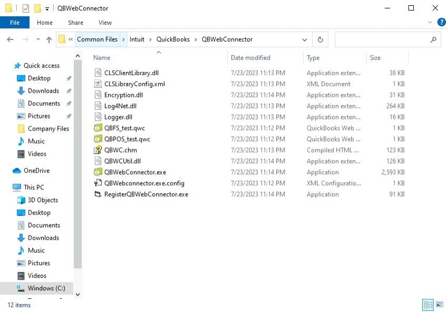Click the QBWebConnector.exe application icon

pyautogui.click(x=98, y=172)
